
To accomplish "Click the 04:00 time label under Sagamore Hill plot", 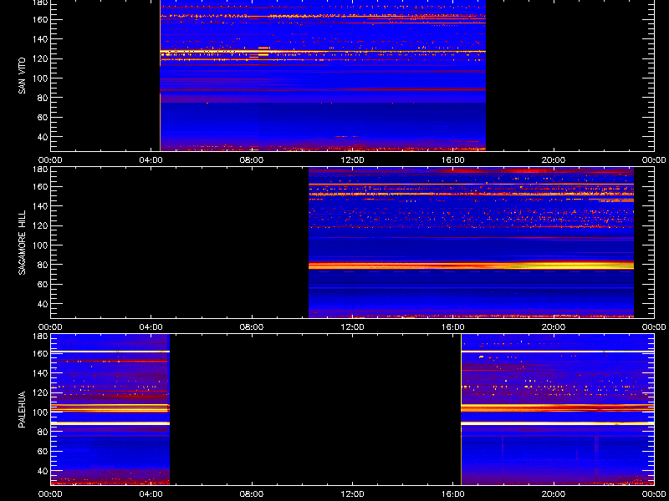I will point(151,327).
